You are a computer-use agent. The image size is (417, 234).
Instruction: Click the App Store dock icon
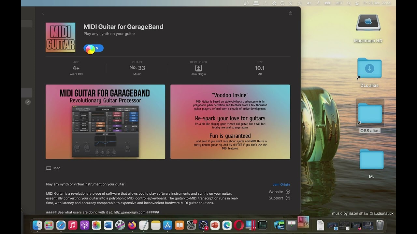pyautogui.click(x=167, y=225)
